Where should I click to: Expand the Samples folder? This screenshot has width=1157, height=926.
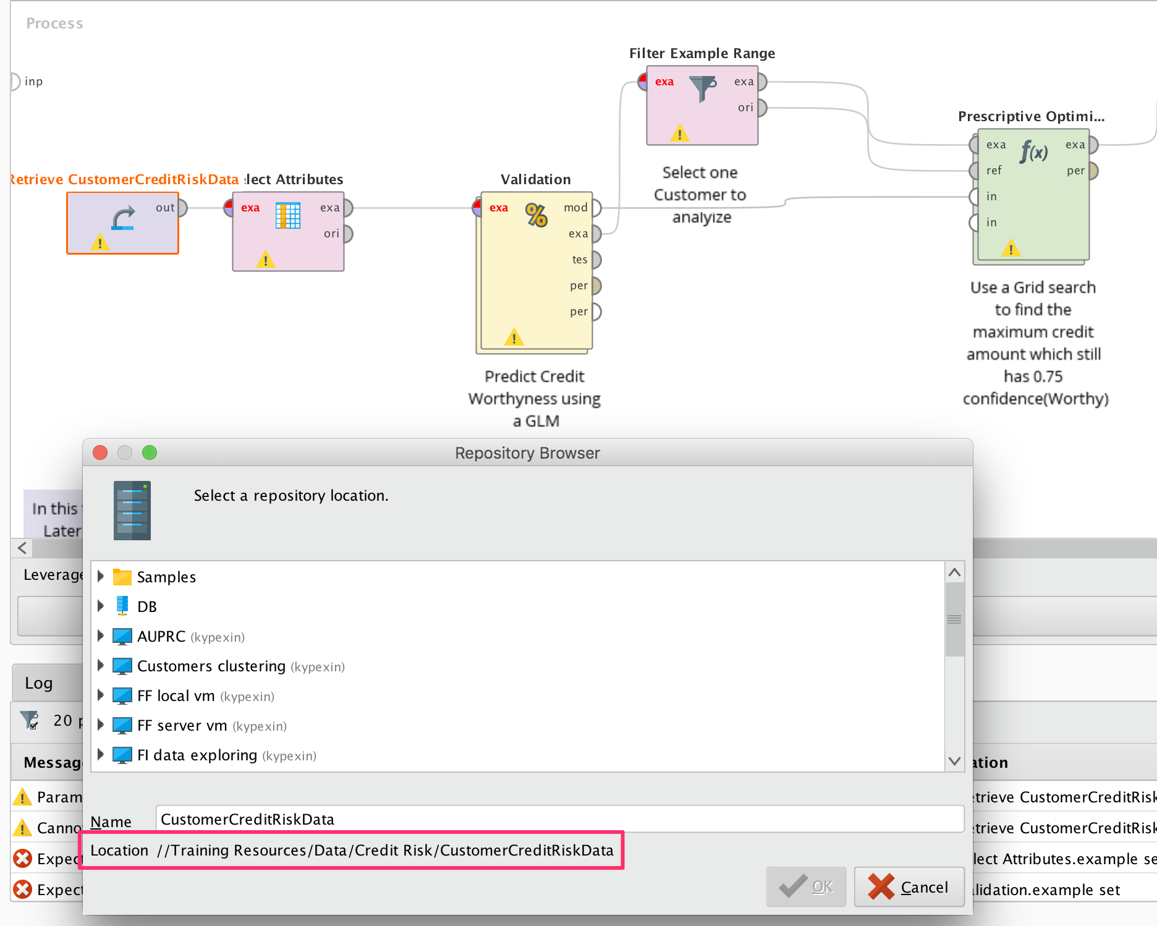tap(101, 576)
